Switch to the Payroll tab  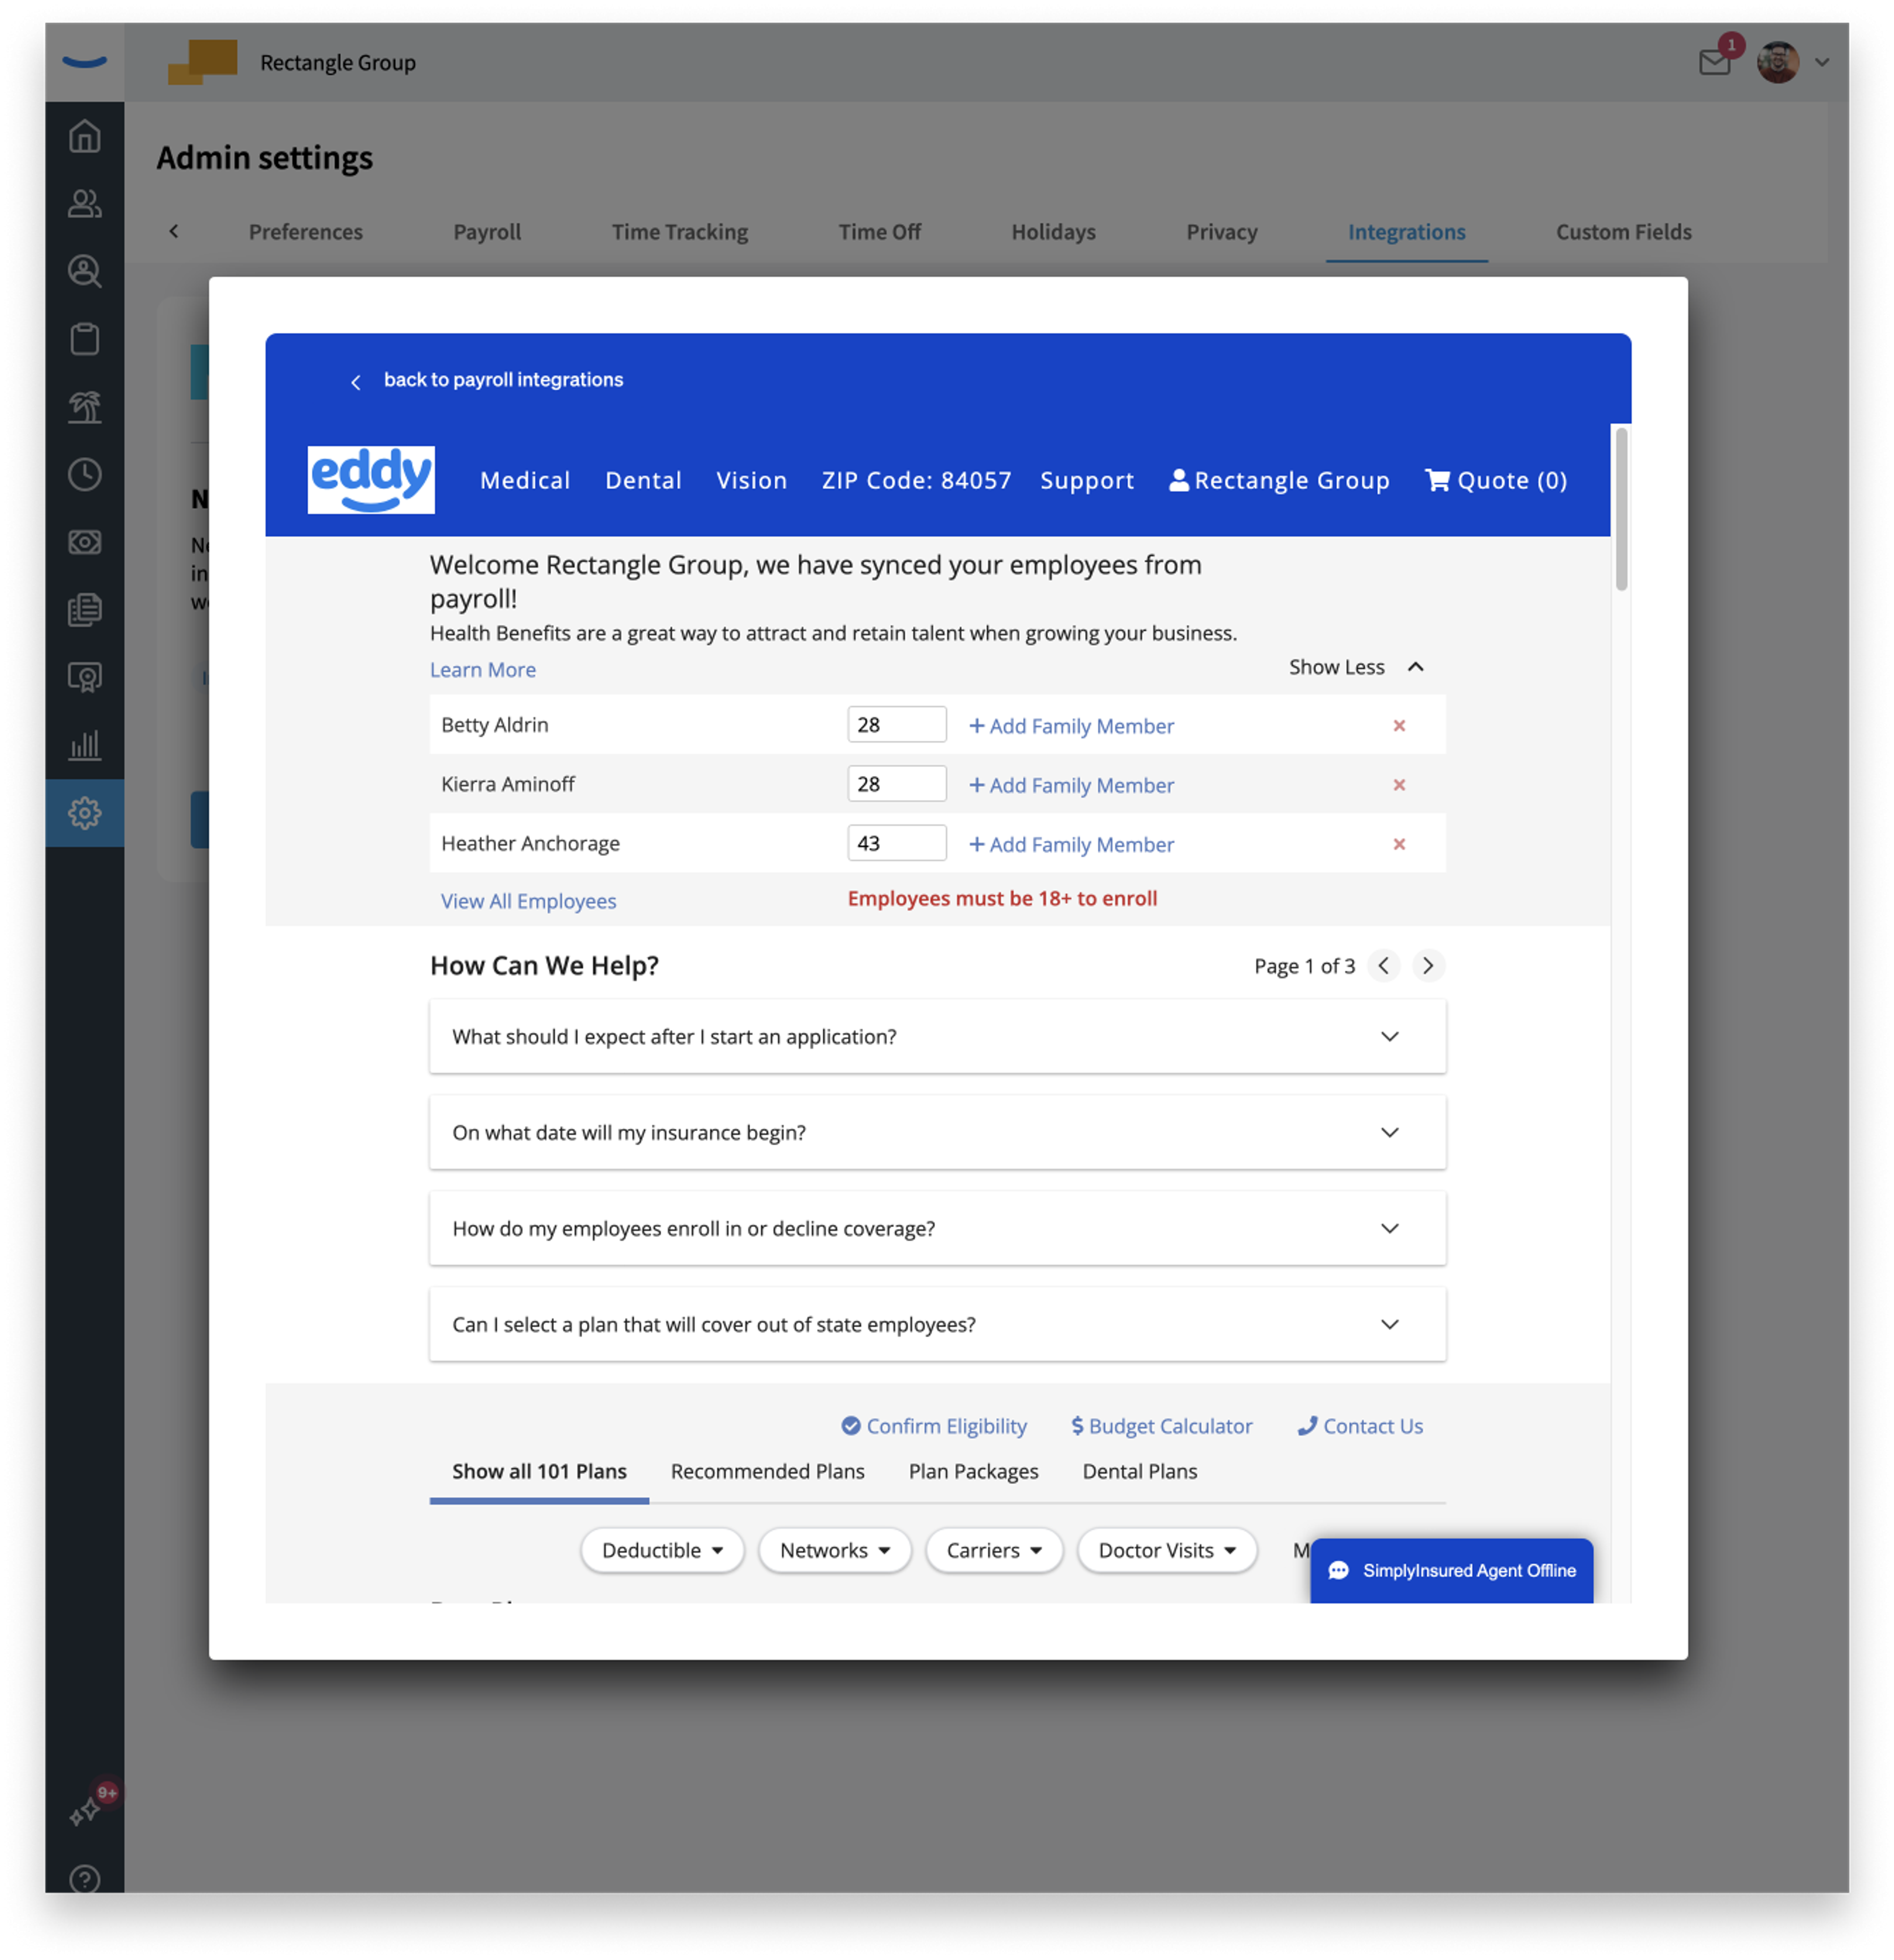click(x=487, y=232)
